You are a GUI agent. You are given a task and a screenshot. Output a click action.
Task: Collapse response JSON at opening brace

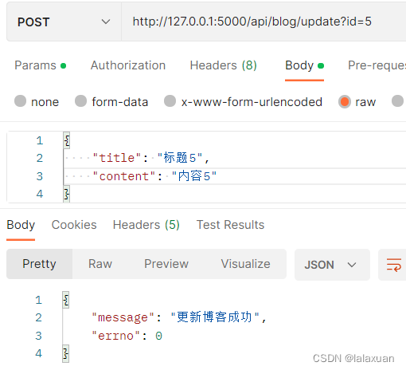pyautogui.click(x=66, y=300)
